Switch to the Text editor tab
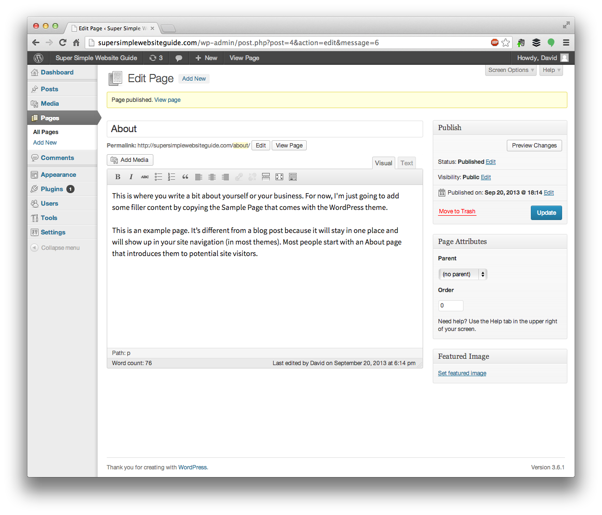 click(x=407, y=163)
